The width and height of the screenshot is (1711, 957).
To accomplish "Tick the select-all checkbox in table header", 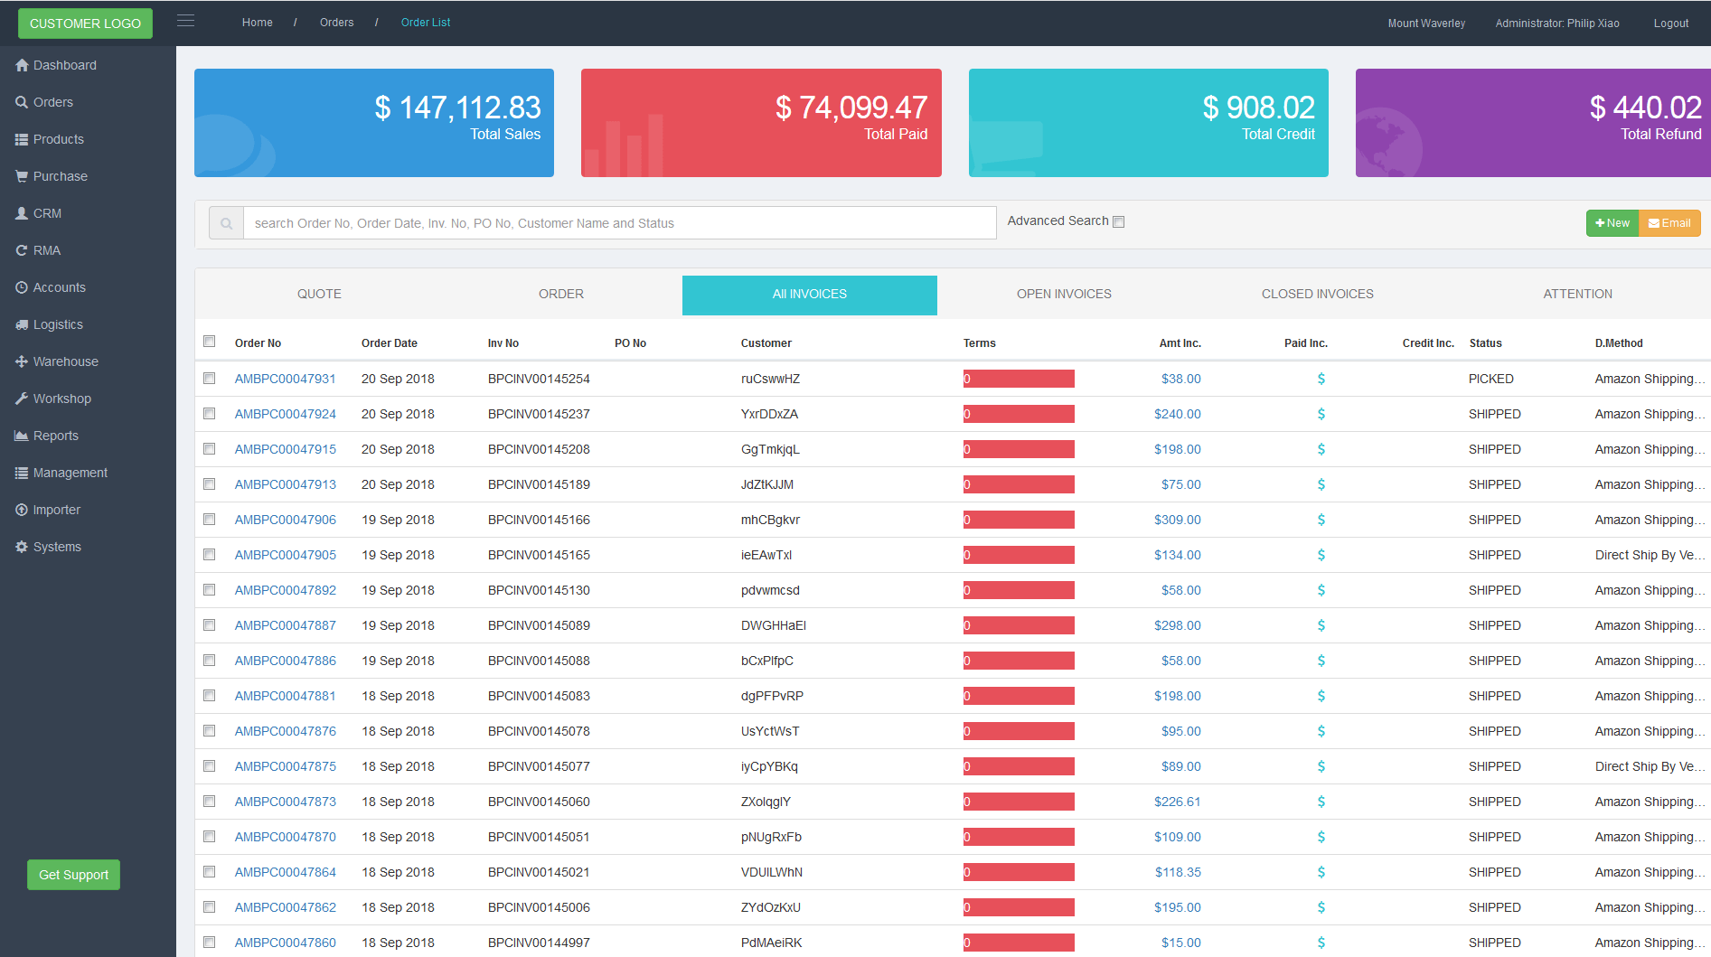I will tap(210, 342).
